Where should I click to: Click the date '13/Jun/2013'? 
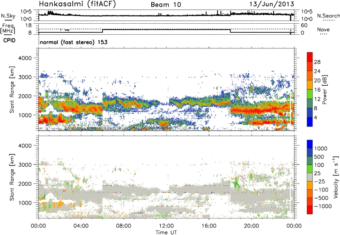[x=272, y=4]
